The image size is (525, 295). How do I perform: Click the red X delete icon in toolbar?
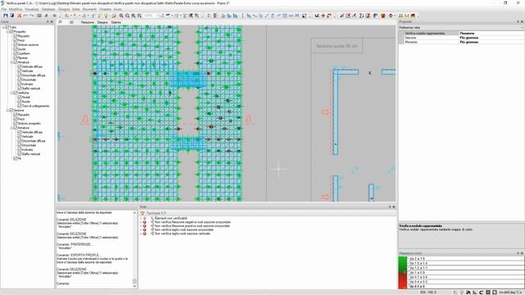click(x=20, y=16)
